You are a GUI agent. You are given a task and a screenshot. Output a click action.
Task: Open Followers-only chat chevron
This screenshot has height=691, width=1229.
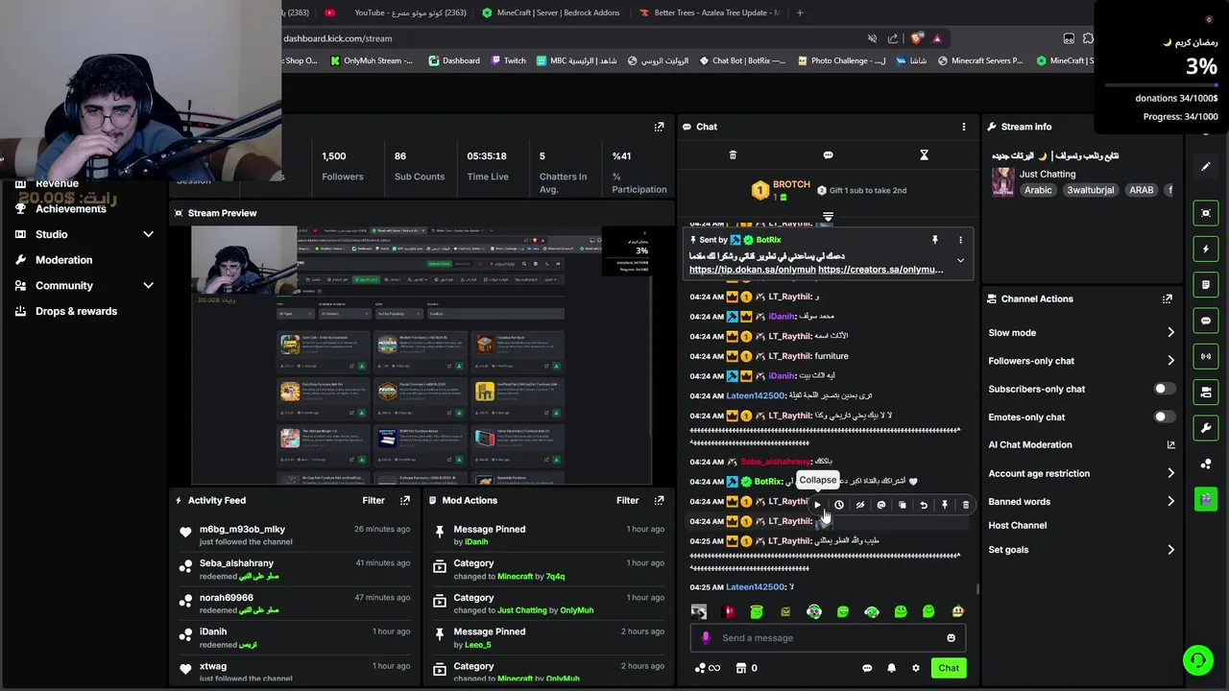coord(1170,360)
